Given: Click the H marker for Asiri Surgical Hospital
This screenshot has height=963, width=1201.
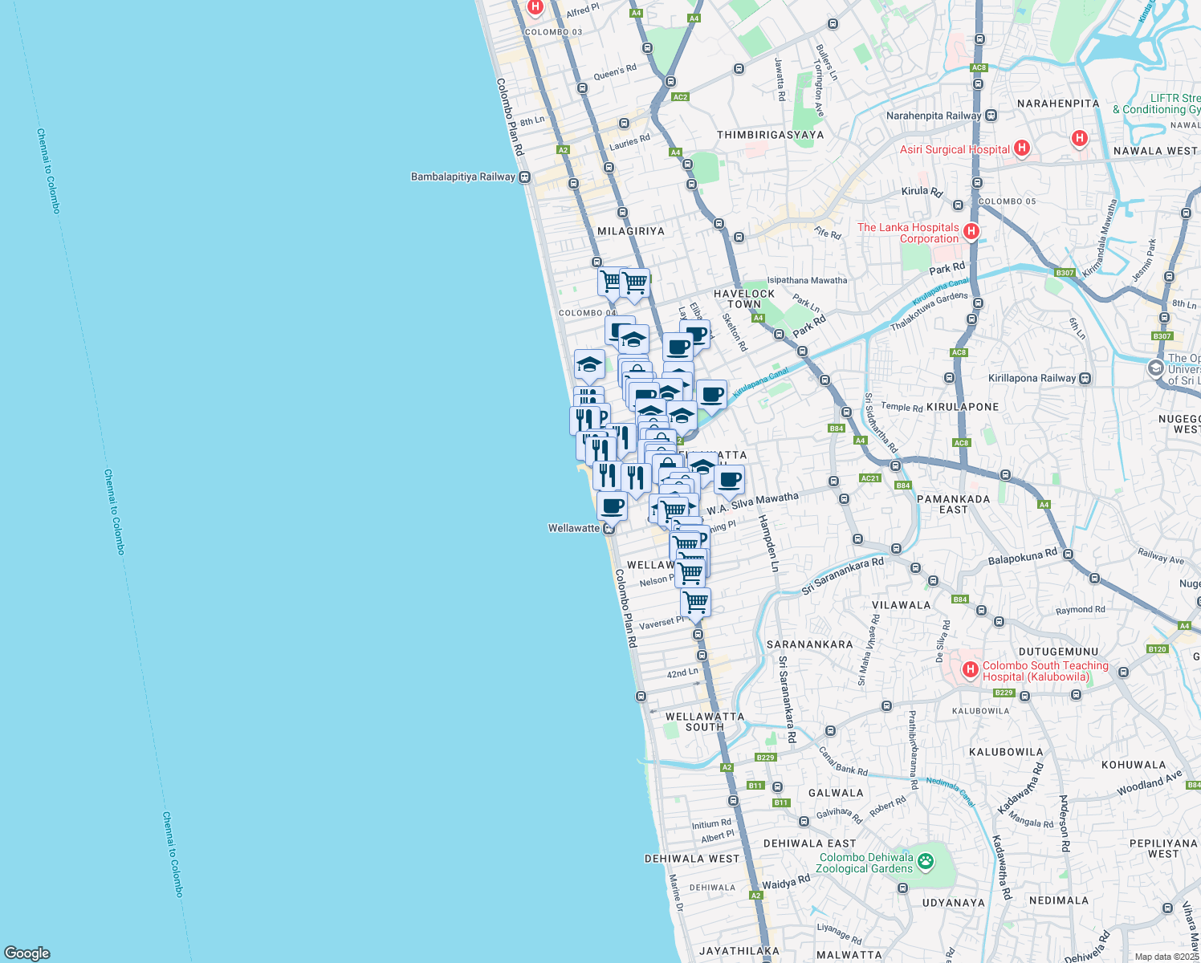Looking at the screenshot, I should tap(1022, 148).
